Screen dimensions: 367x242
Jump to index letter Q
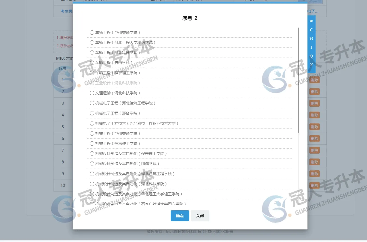[311, 56]
